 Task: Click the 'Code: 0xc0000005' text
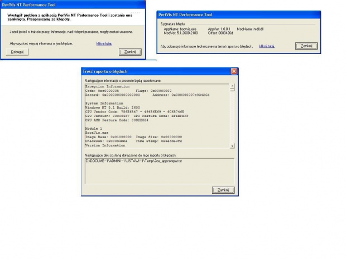coord(102,91)
